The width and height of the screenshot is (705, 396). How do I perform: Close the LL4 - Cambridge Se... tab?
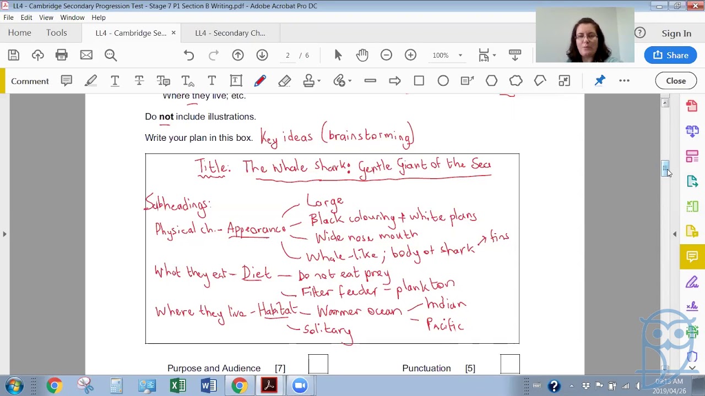pos(173,33)
